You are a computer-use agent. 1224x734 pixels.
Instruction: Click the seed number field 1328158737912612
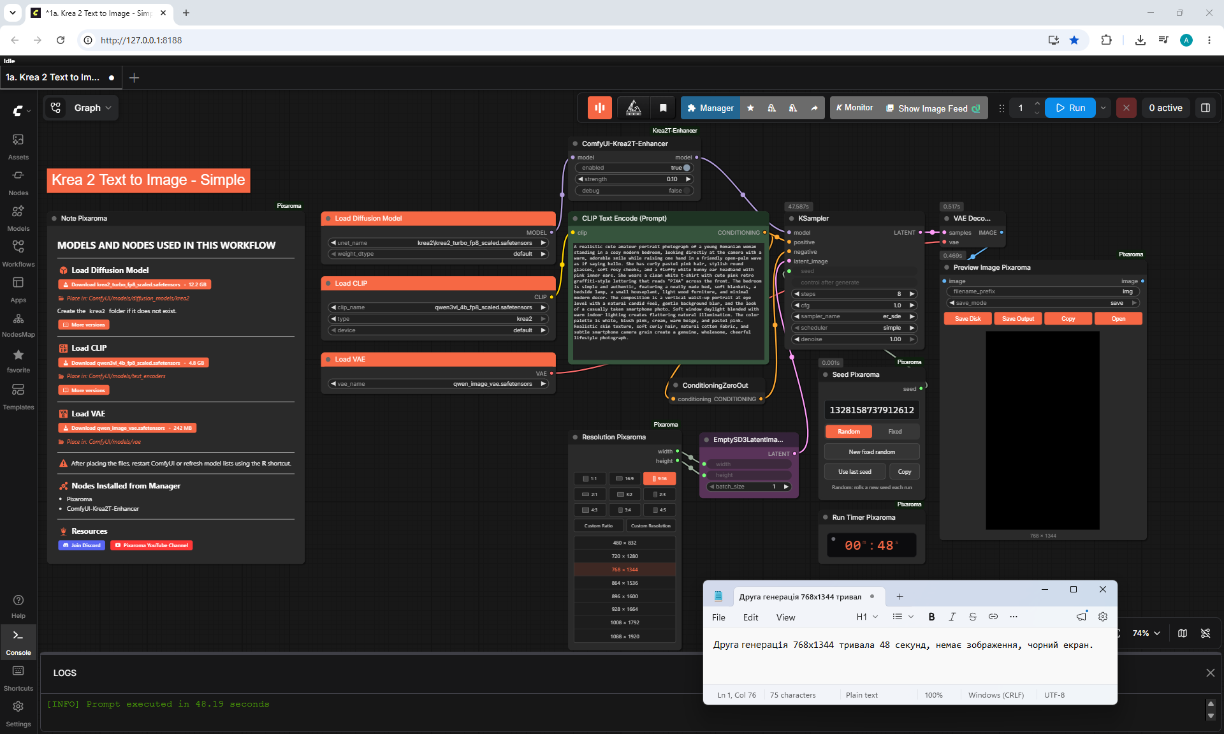pos(871,410)
